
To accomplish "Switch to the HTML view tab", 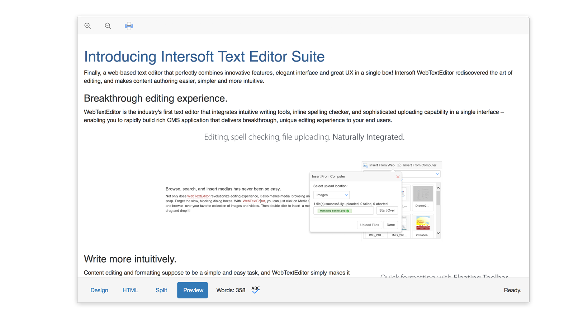I will [x=130, y=290].
